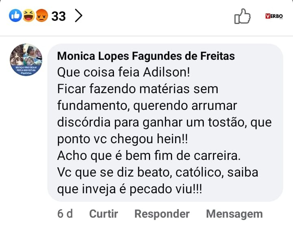Click the "fundamento, querendo arrumar" text line
Image resolution: width=293 pixels, height=227 pixels.
(146, 105)
